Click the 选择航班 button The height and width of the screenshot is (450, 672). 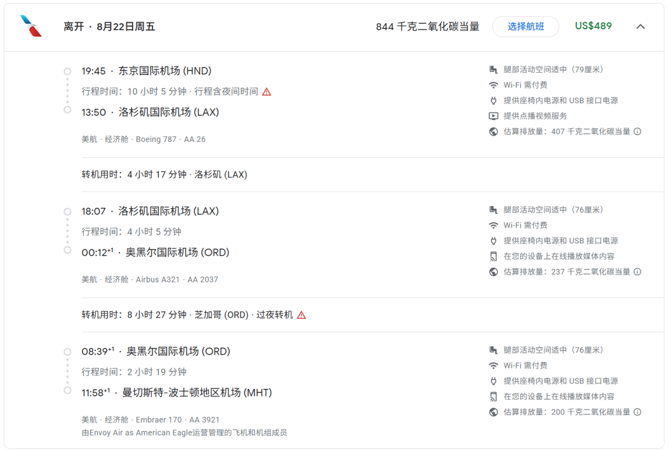point(525,27)
